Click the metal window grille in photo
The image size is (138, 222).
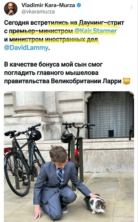[x=111, y=115]
